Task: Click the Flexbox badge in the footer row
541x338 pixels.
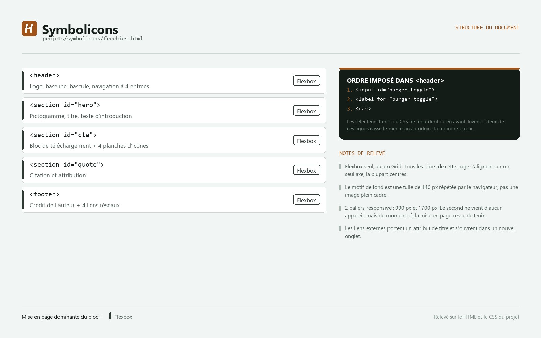Action: [306, 200]
